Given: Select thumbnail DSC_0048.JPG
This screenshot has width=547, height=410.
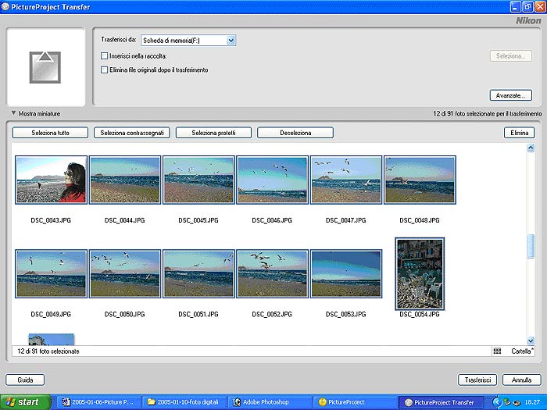Looking at the screenshot, I should coord(420,180).
